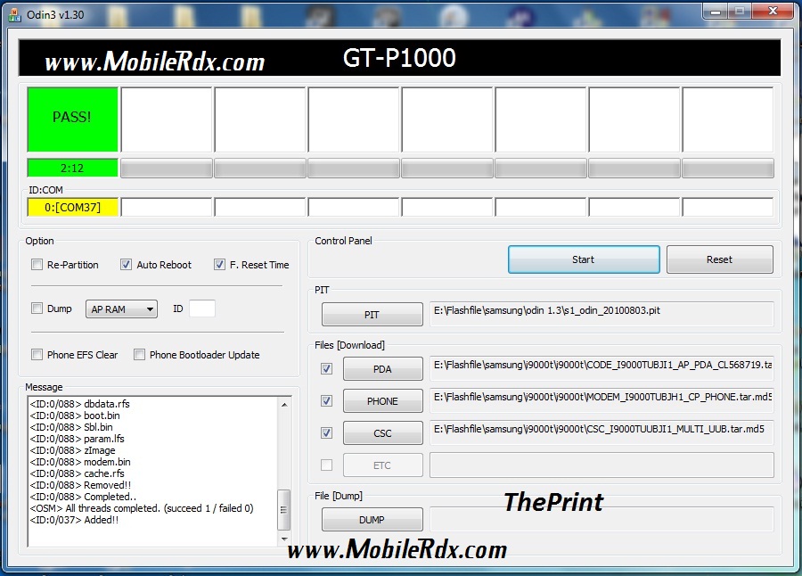This screenshot has height=576, width=802.
Task: Select the Completed.. log line
Action: pos(83,497)
